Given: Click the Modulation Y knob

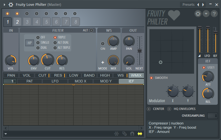Looking at the screenshot, I should [x=188, y=92].
